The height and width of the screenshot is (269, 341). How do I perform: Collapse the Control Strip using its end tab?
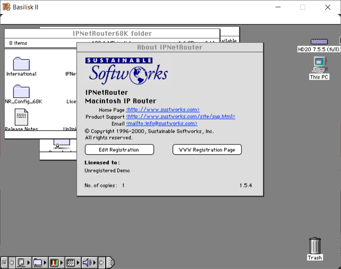tap(111, 263)
